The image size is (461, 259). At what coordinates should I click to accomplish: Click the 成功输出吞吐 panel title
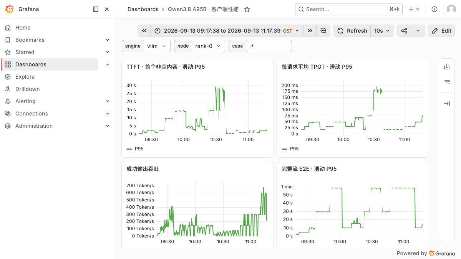point(143,169)
